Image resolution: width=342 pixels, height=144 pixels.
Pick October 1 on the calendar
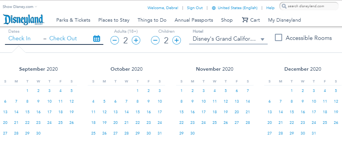click(137, 91)
